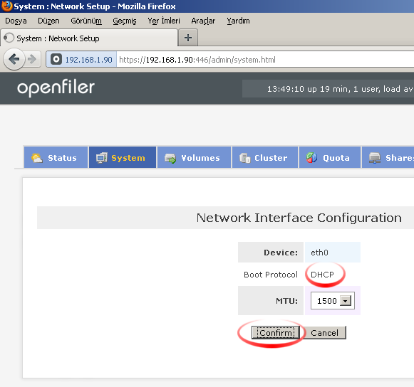
Task: Click the Cluster server icon
Action: [x=244, y=158]
